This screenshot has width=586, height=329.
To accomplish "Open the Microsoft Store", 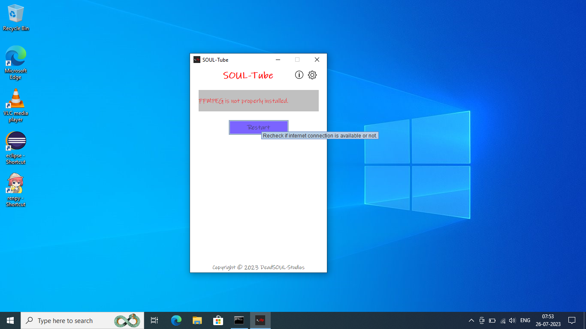I will pos(218,320).
